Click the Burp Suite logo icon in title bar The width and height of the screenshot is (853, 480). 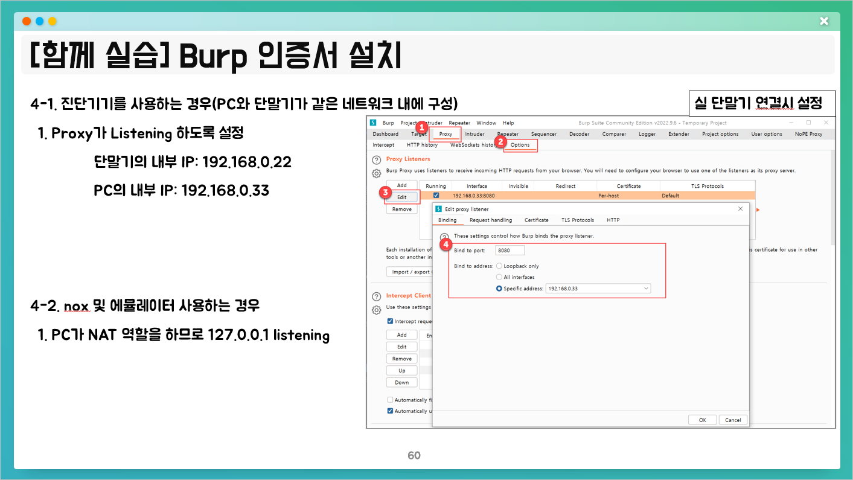pos(373,123)
